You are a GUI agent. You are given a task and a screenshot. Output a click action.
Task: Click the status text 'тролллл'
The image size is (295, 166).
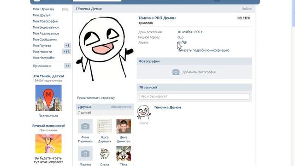point(146,23)
